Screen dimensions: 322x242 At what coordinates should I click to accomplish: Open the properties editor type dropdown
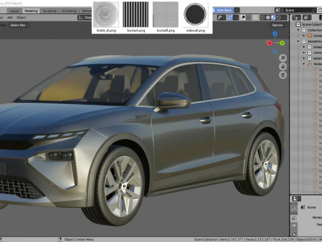(x=297, y=198)
